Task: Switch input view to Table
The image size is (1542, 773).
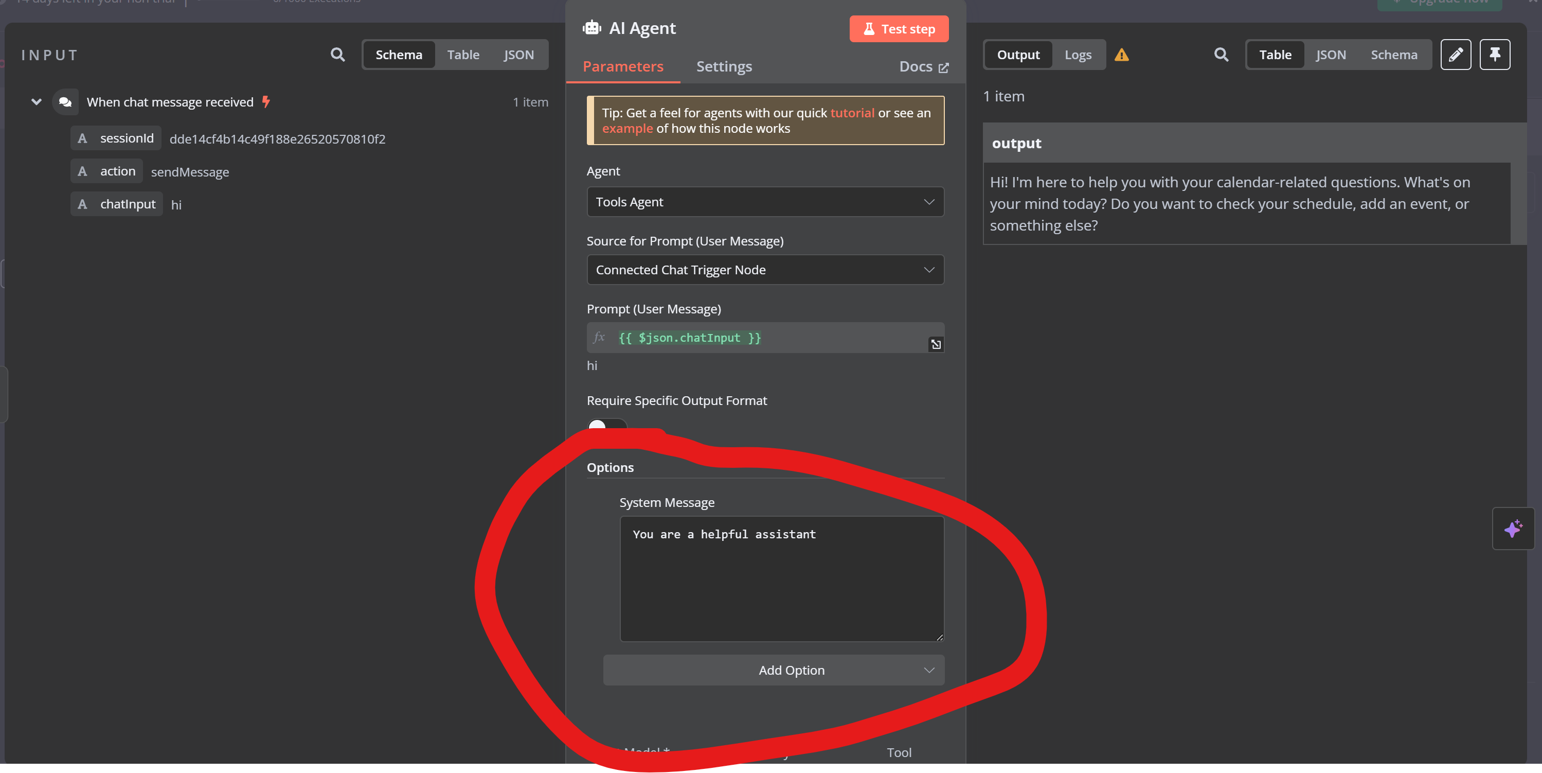Action: click(x=463, y=55)
